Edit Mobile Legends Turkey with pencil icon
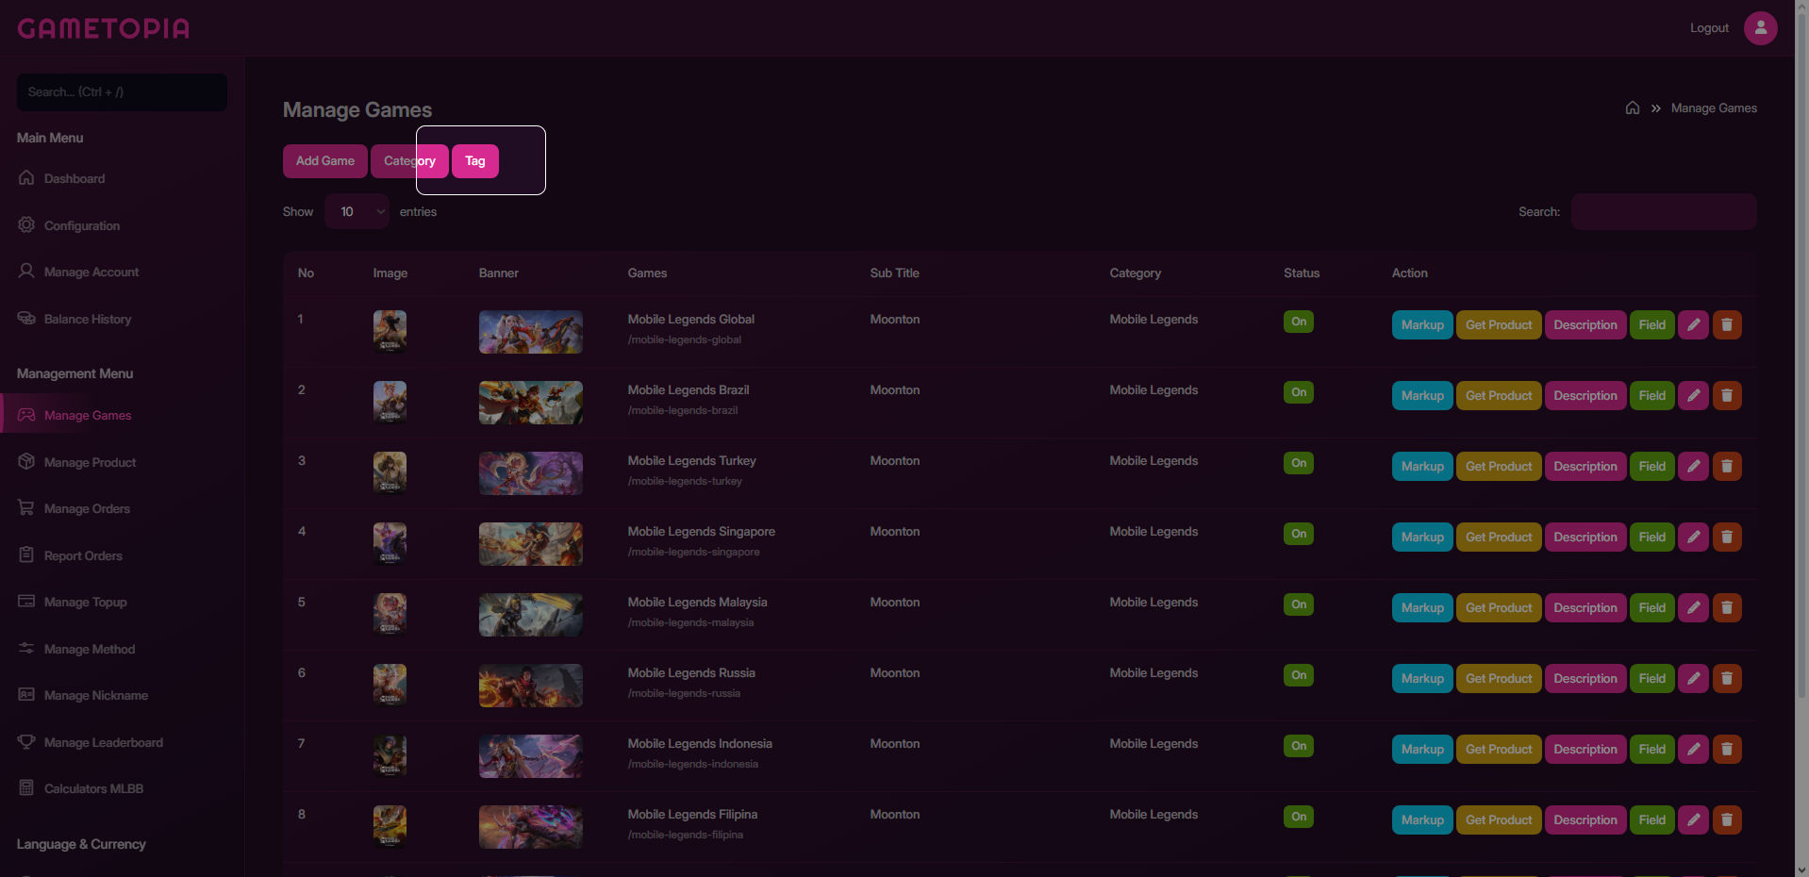 [x=1693, y=466]
